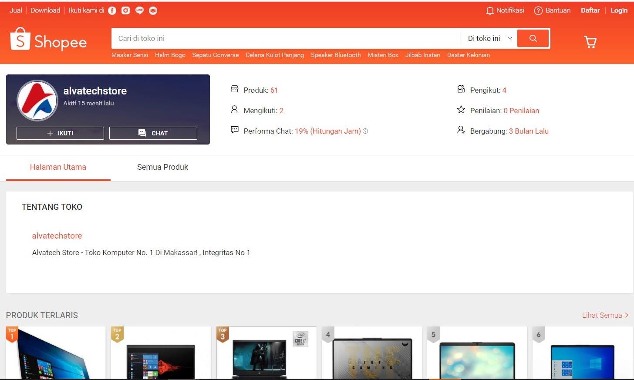Click Lihat Semua for best sellers

605,315
